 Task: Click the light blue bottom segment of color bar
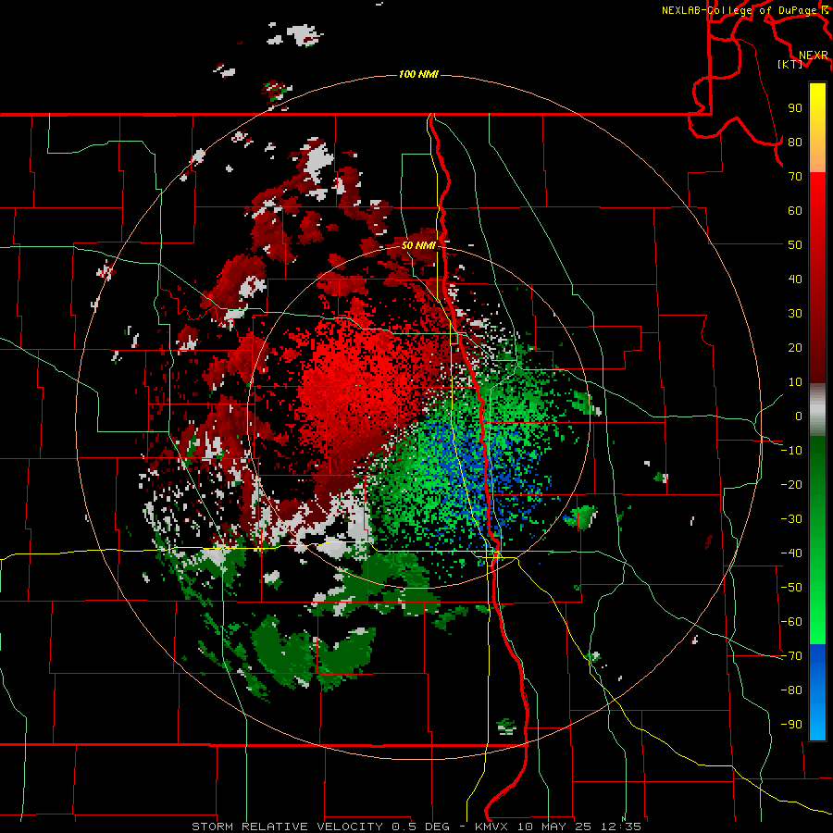coord(817,723)
